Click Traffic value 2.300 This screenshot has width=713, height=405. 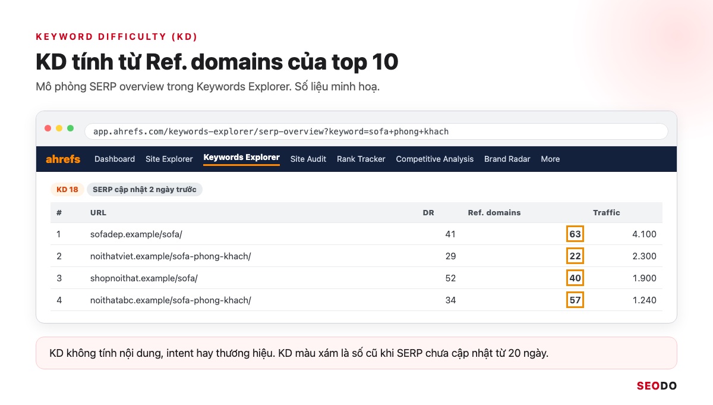point(645,256)
